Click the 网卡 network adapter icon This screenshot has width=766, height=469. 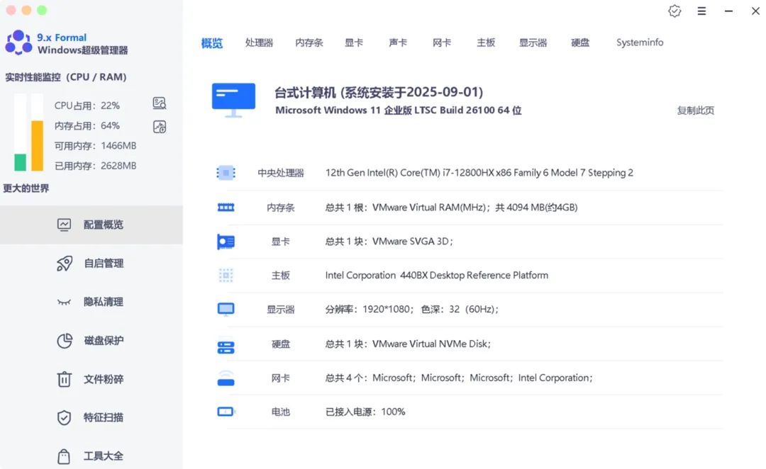226,378
